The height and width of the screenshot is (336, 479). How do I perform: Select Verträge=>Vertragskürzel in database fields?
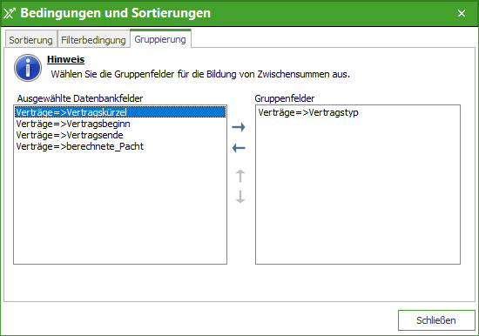(120, 112)
